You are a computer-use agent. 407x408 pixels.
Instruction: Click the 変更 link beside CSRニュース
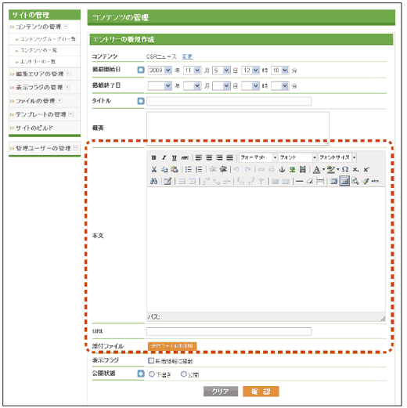click(187, 56)
